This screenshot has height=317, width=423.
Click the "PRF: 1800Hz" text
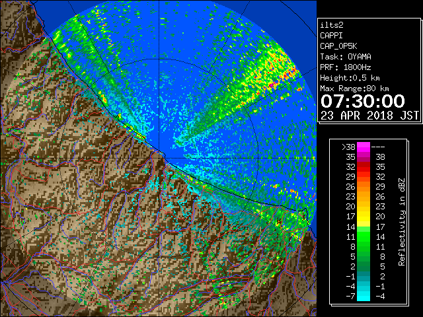(x=346, y=67)
